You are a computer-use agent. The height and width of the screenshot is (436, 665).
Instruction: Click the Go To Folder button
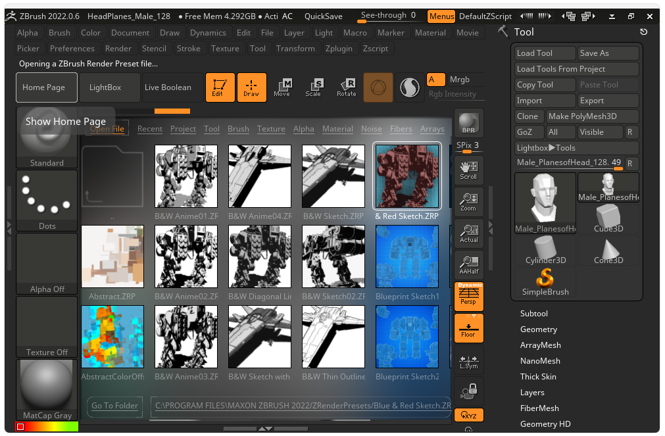(x=114, y=406)
